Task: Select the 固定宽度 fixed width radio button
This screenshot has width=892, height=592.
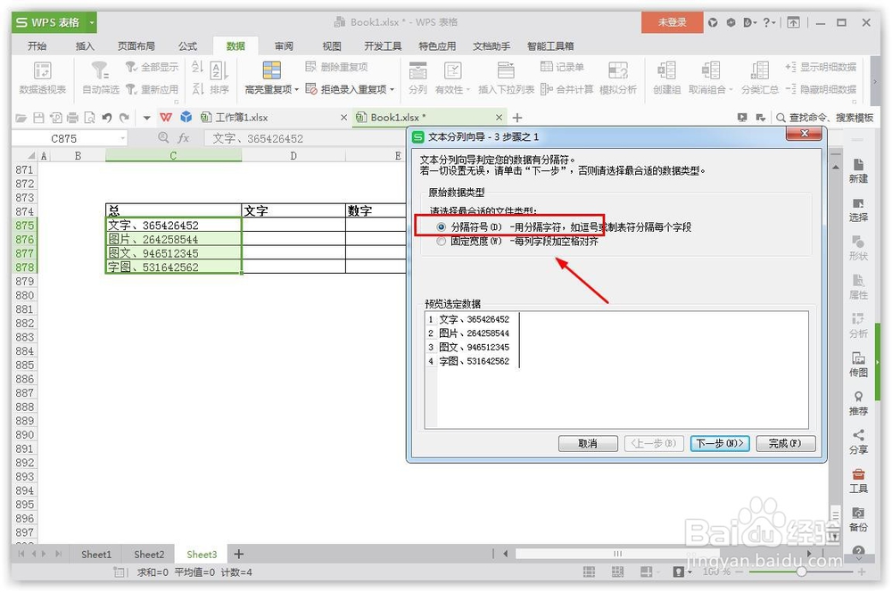Action: pyautogui.click(x=441, y=240)
